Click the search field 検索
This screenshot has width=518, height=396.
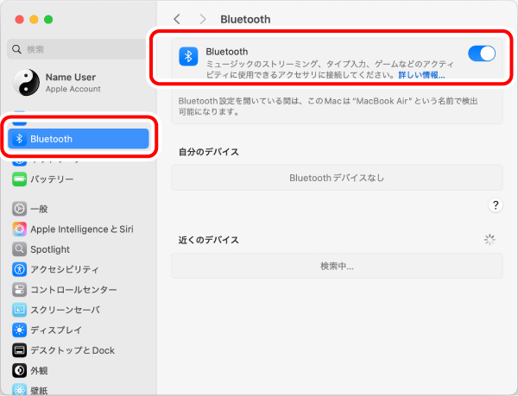point(77,49)
